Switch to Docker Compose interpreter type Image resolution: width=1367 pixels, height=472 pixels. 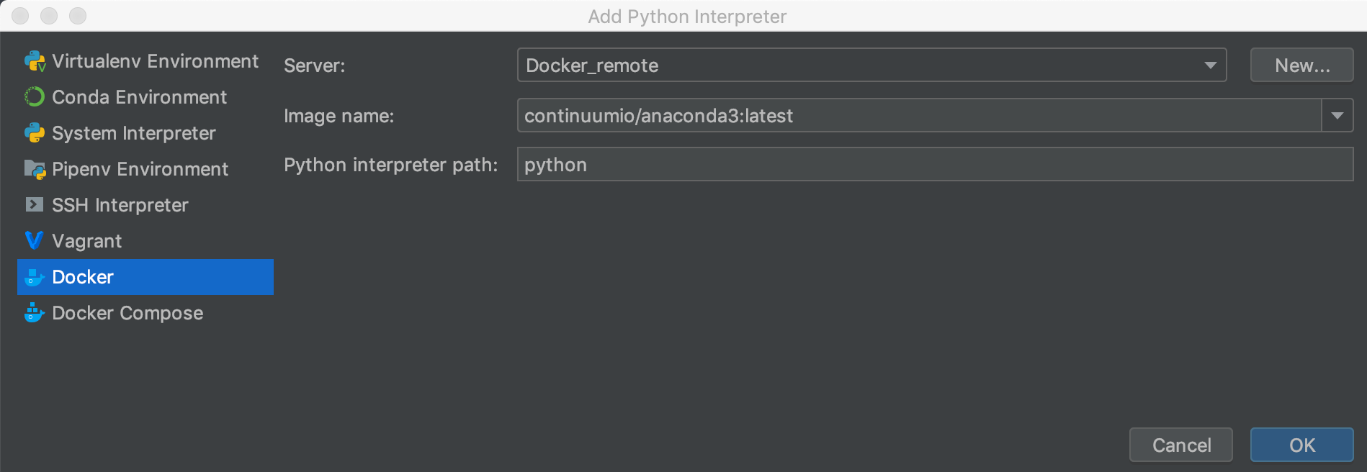pyautogui.click(x=127, y=313)
